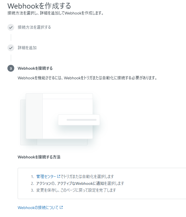
Task: Click the Webhook connection illustration image
Action: tap(60, 119)
